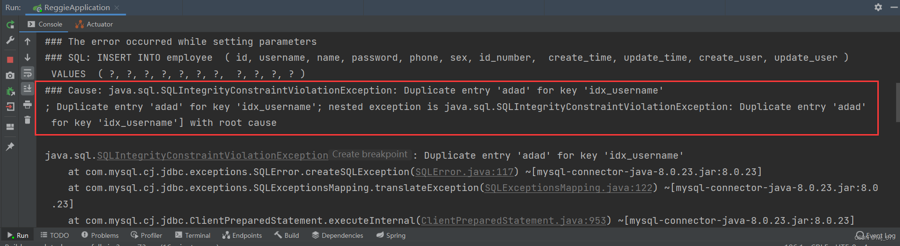Click the console vertical scrollbar
The width and height of the screenshot is (900, 246).
(897, 102)
